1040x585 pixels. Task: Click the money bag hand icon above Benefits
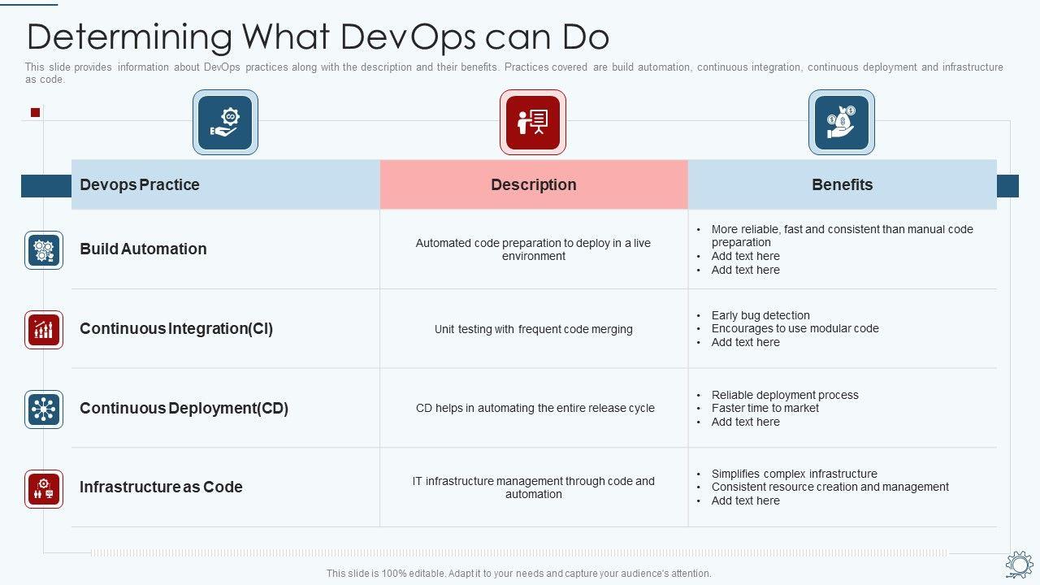click(x=842, y=123)
